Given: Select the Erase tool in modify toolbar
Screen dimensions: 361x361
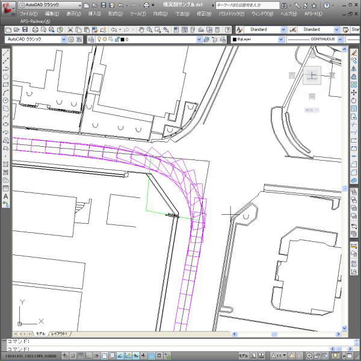Looking at the screenshot, I should click(x=354, y=53).
